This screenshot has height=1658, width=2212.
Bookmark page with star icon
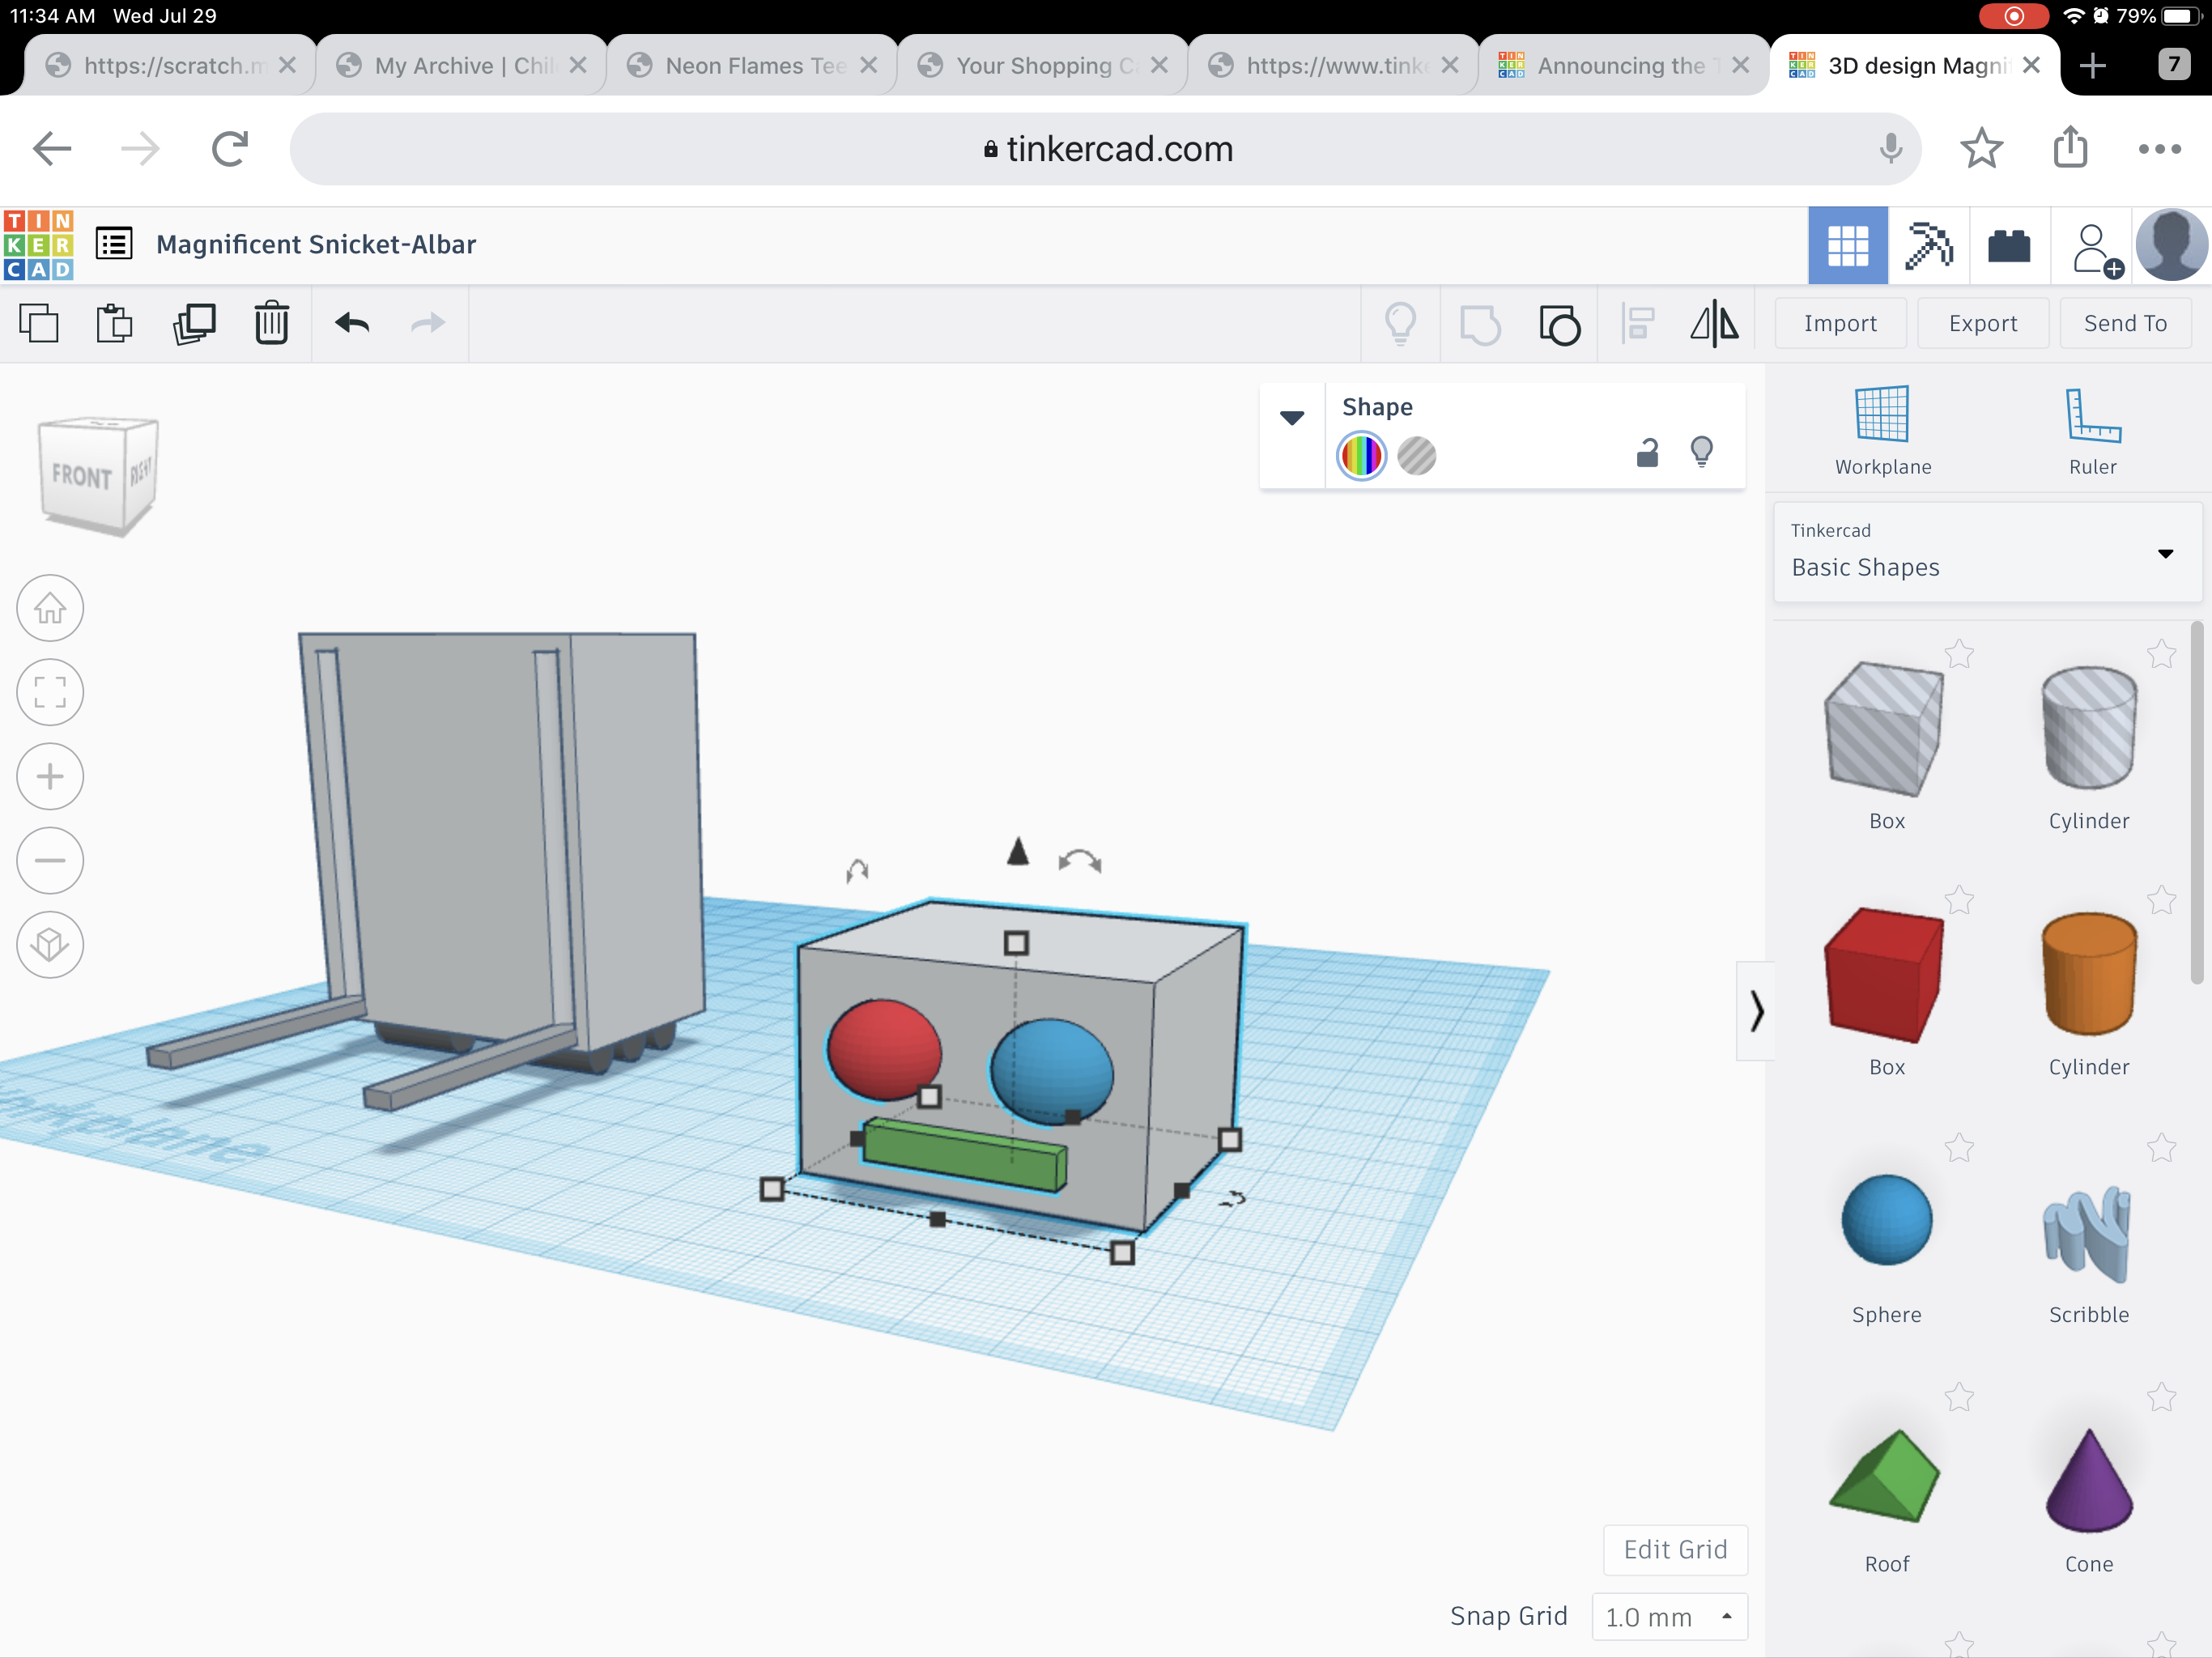coord(1981,149)
